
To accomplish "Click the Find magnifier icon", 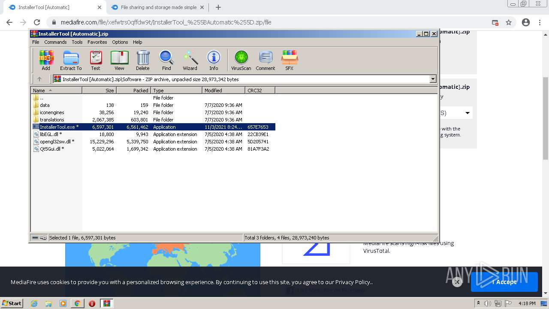I will tap(166, 60).
